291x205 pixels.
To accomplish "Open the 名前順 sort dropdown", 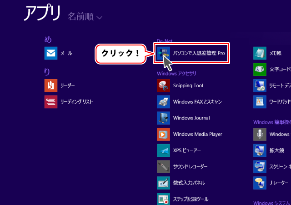I will pyautogui.click(x=85, y=17).
